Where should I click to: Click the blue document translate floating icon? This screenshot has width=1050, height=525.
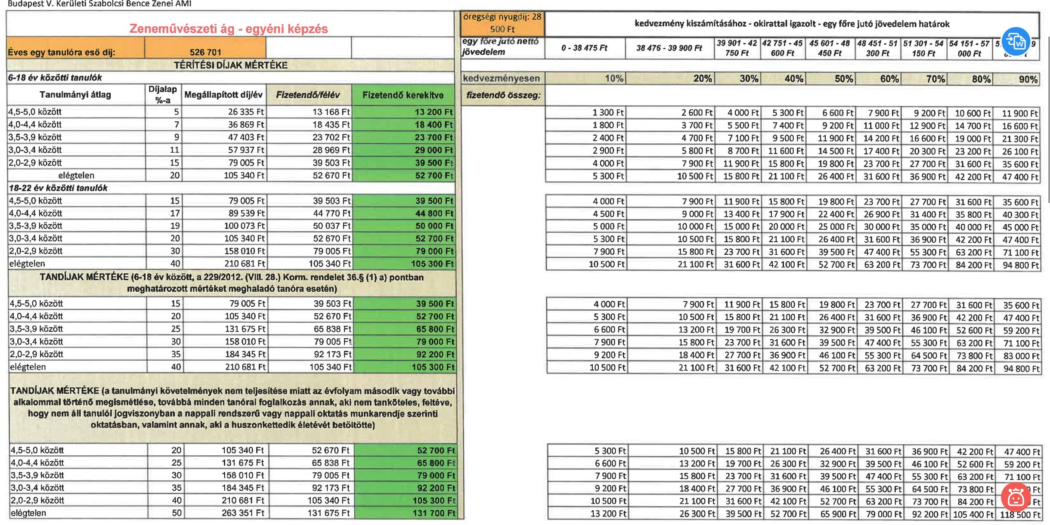pyautogui.click(x=1015, y=41)
